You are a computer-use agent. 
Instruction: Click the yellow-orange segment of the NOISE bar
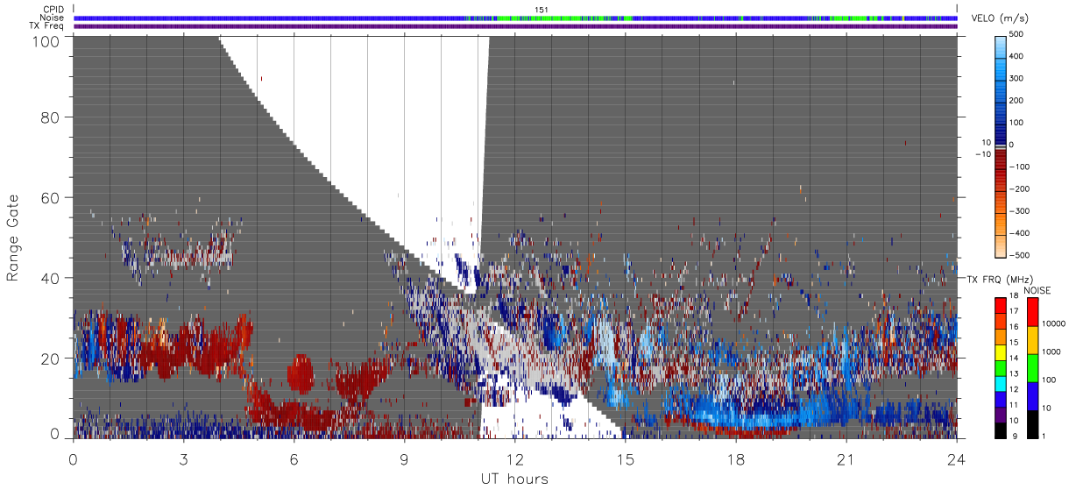point(1033,340)
